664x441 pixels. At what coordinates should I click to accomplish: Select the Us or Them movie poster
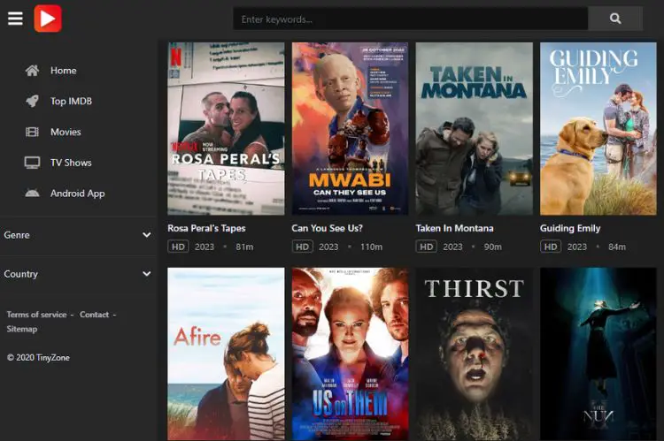[x=351, y=354]
